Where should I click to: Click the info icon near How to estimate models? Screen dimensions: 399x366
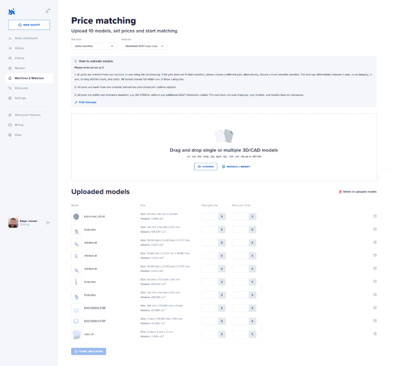coord(75,61)
